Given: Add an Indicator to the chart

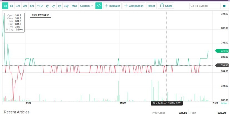Looking at the screenshot, I should [112, 6].
